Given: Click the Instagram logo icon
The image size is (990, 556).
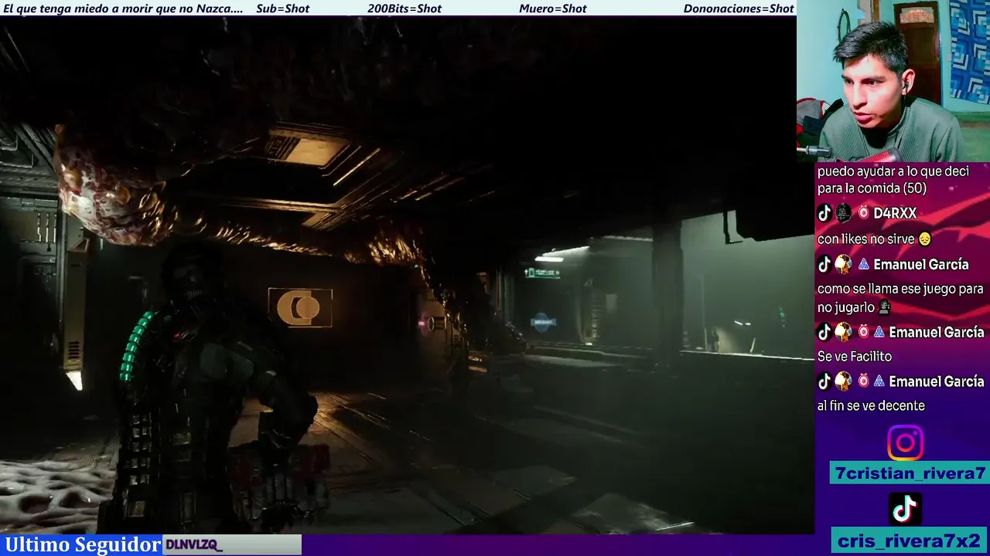Looking at the screenshot, I should tap(905, 443).
